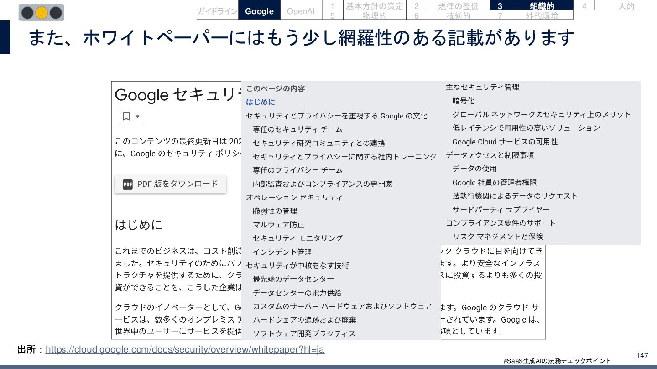Screen dimensions: 657x369
Task: Click セキュリティ研究コミュニティとの連携 entry
Action: pos(318,143)
